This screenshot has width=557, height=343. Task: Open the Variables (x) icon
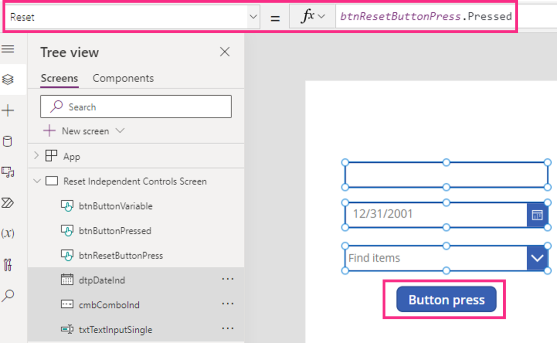8,233
